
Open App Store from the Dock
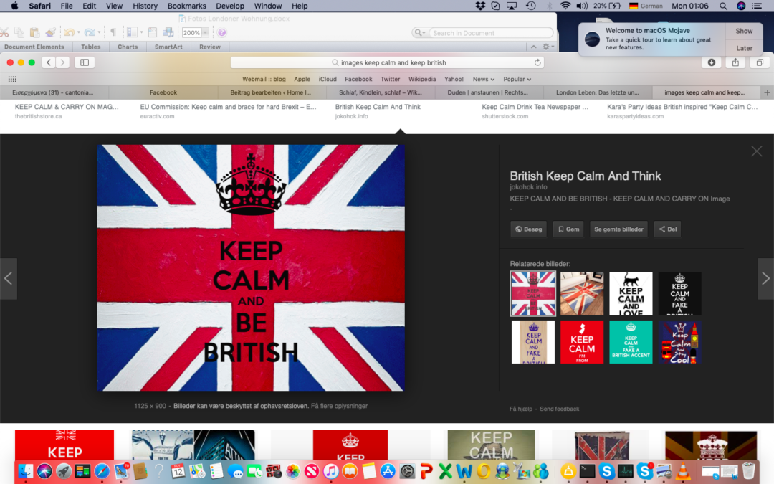388,471
